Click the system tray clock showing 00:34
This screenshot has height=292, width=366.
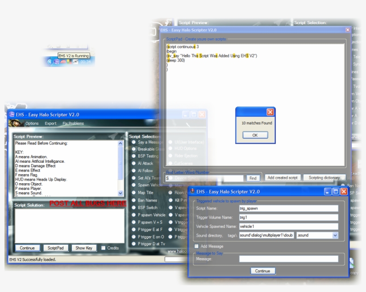click(x=86, y=62)
